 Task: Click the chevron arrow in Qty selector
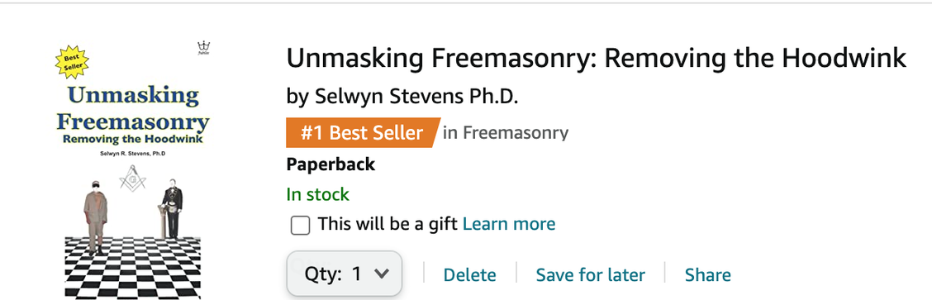point(382,274)
